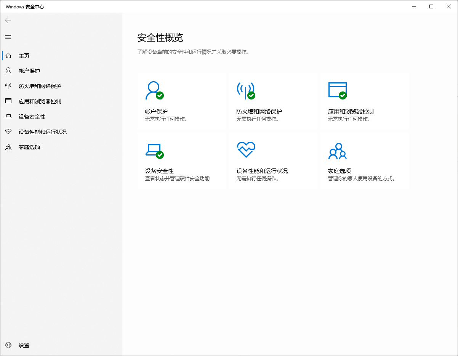Click the 设备性能和运行状况 tile title
458x356 pixels.
pos(262,171)
